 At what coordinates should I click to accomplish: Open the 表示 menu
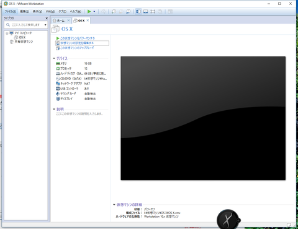point(37,11)
